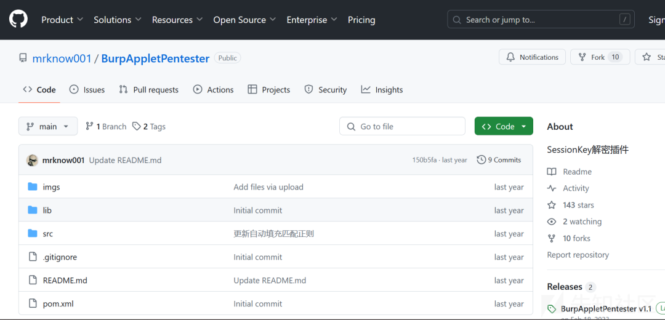Screen dimensions: 665x320
Task: Open the lib folder
Action: point(47,210)
